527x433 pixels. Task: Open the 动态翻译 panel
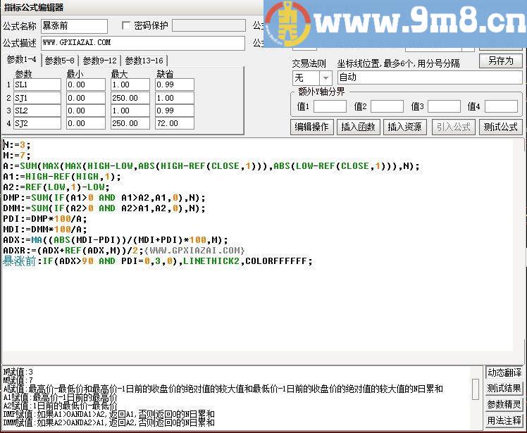504,372
